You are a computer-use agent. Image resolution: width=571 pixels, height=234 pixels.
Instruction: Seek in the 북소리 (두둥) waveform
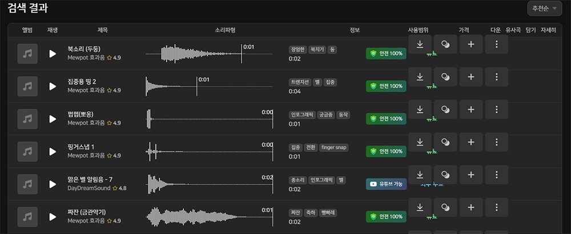[x=209, y=54]
